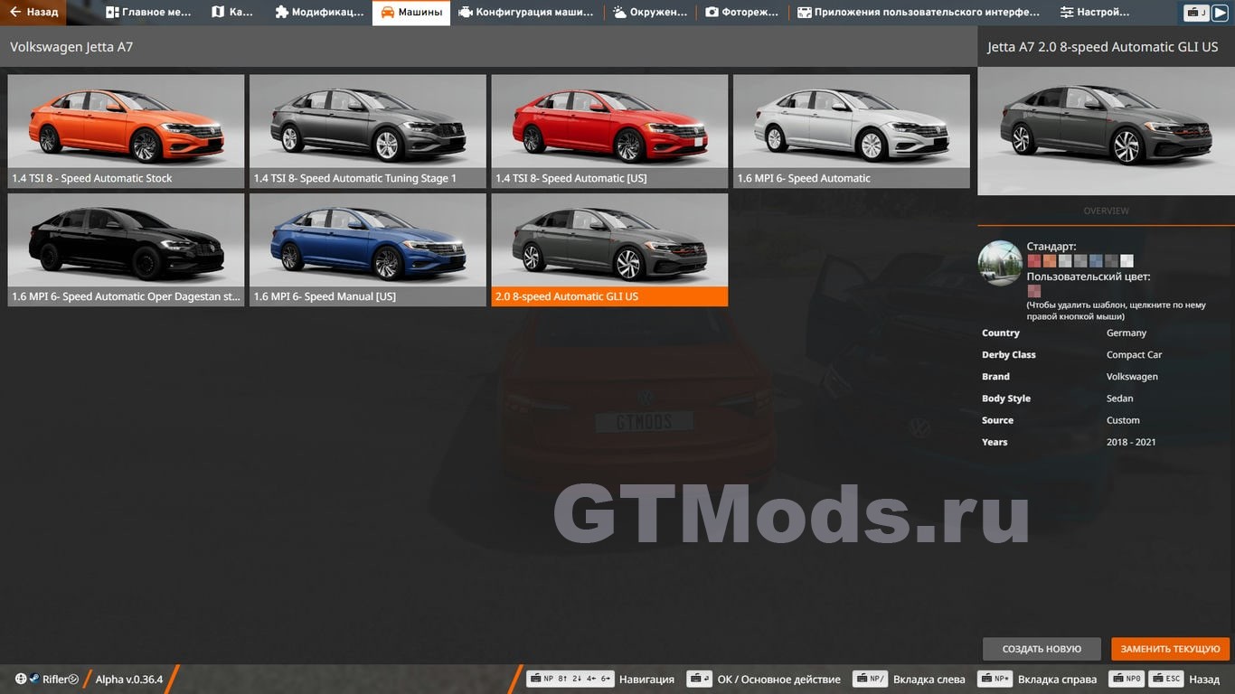The height and width of the screenshot is (694, 1235).
Task: Click the NP/ key icon for Вкладка слева
Action: coord(870,679)
